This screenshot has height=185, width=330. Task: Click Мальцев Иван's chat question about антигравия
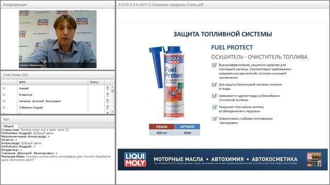[56, 158]
